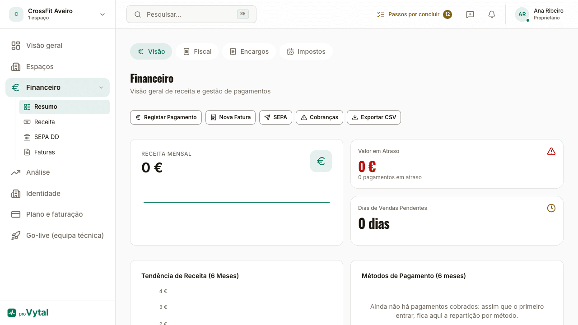Screen dimensions: 578x325
Task: Click the Receita Mensal chart line
Action: (x=237, y=202)
